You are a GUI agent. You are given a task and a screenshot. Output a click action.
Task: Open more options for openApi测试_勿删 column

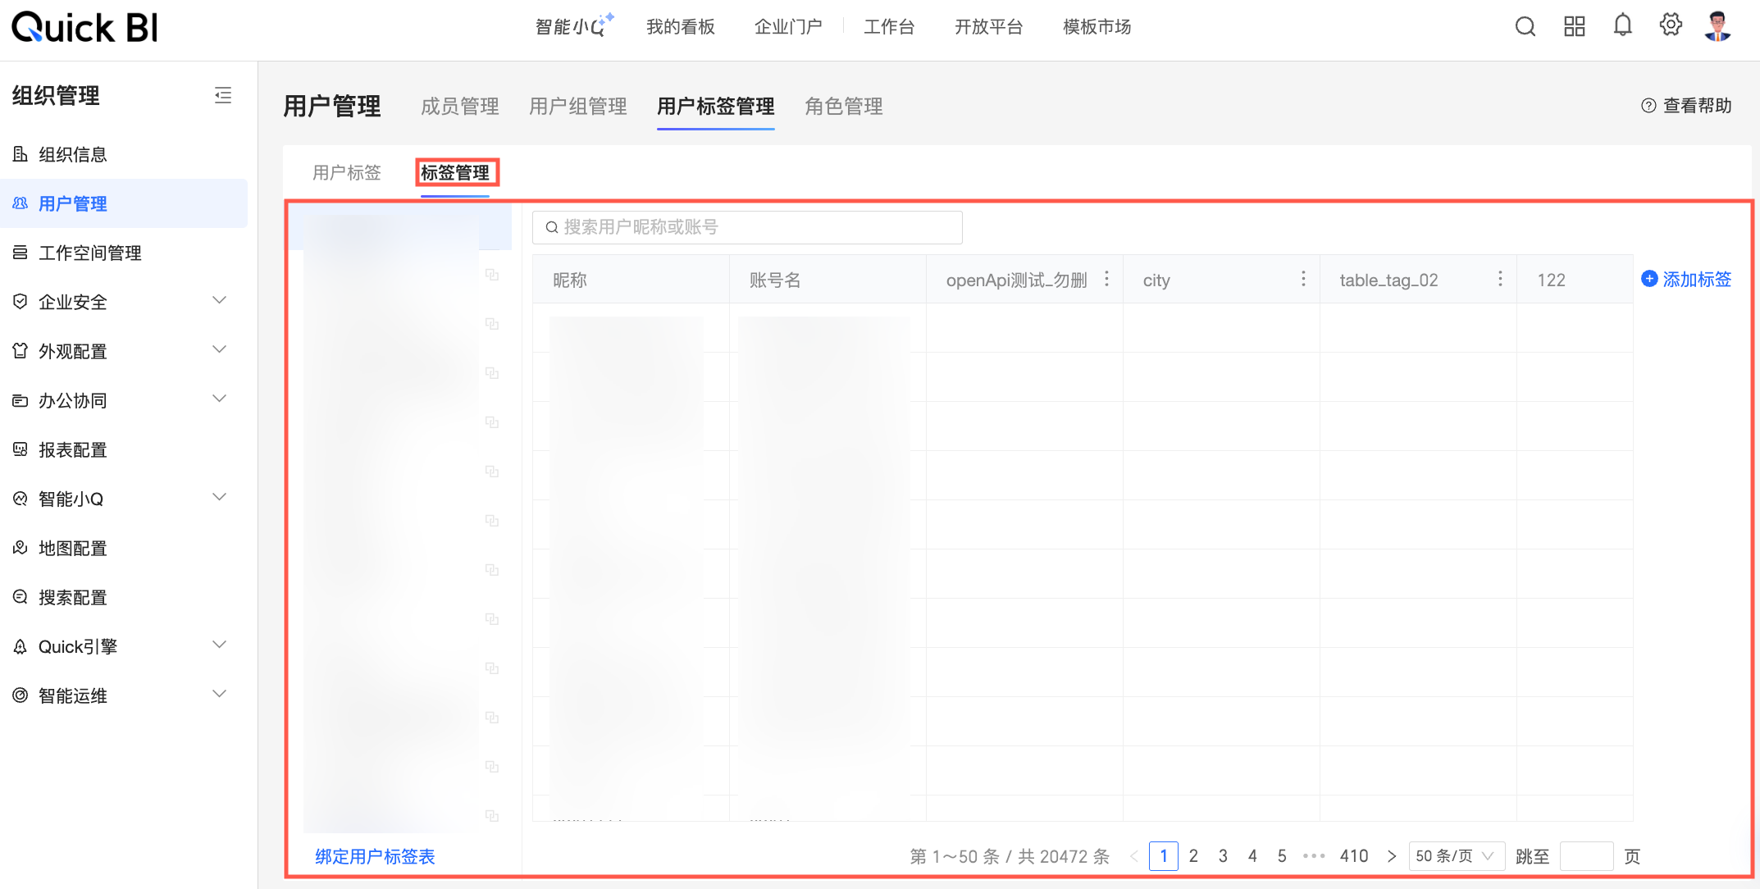[1106, 279]
